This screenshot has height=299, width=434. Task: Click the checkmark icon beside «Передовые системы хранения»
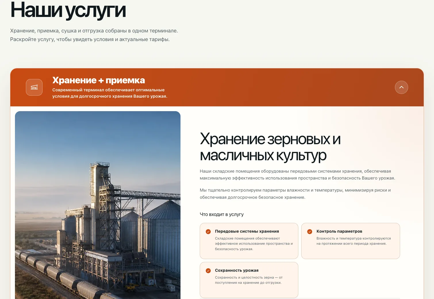pyautogui.click(x=208, y=232)
